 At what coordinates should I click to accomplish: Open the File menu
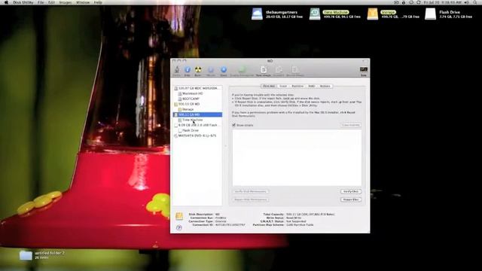click(41, 2)
